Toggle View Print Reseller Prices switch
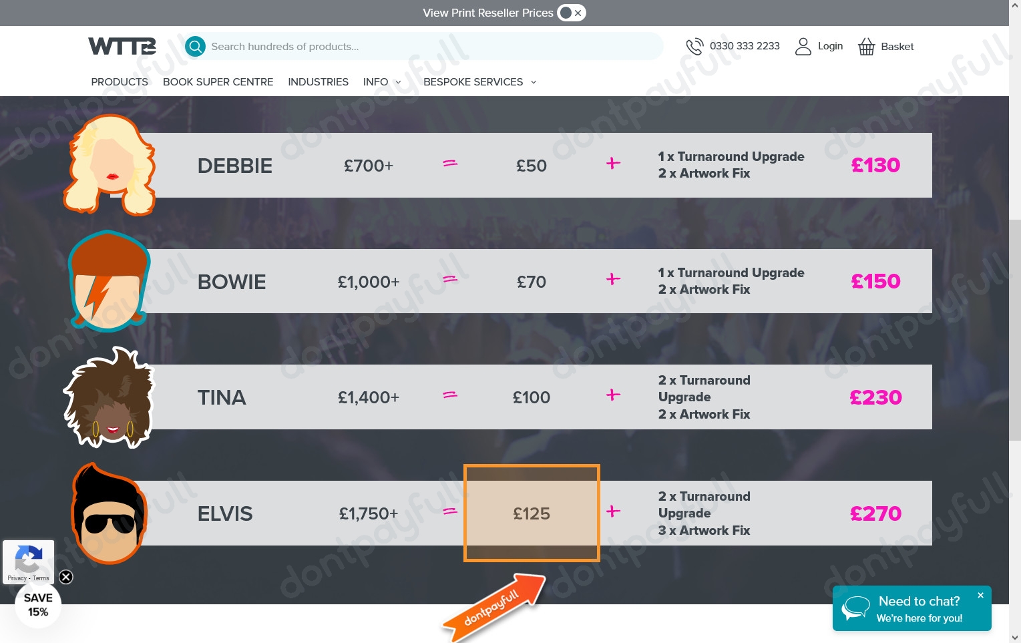Viewport: 1021px width, 643px height. (x=572, y=13)
